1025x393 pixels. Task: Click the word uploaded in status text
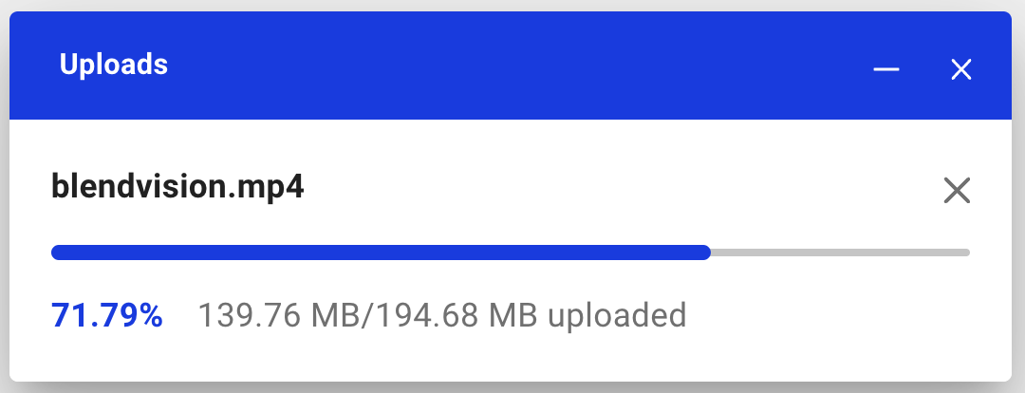click(617, 315)
